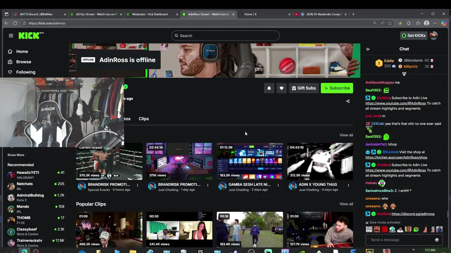Click Show More in sidebar
Viewport: 451px width, 253px height.
coord(16,155)
